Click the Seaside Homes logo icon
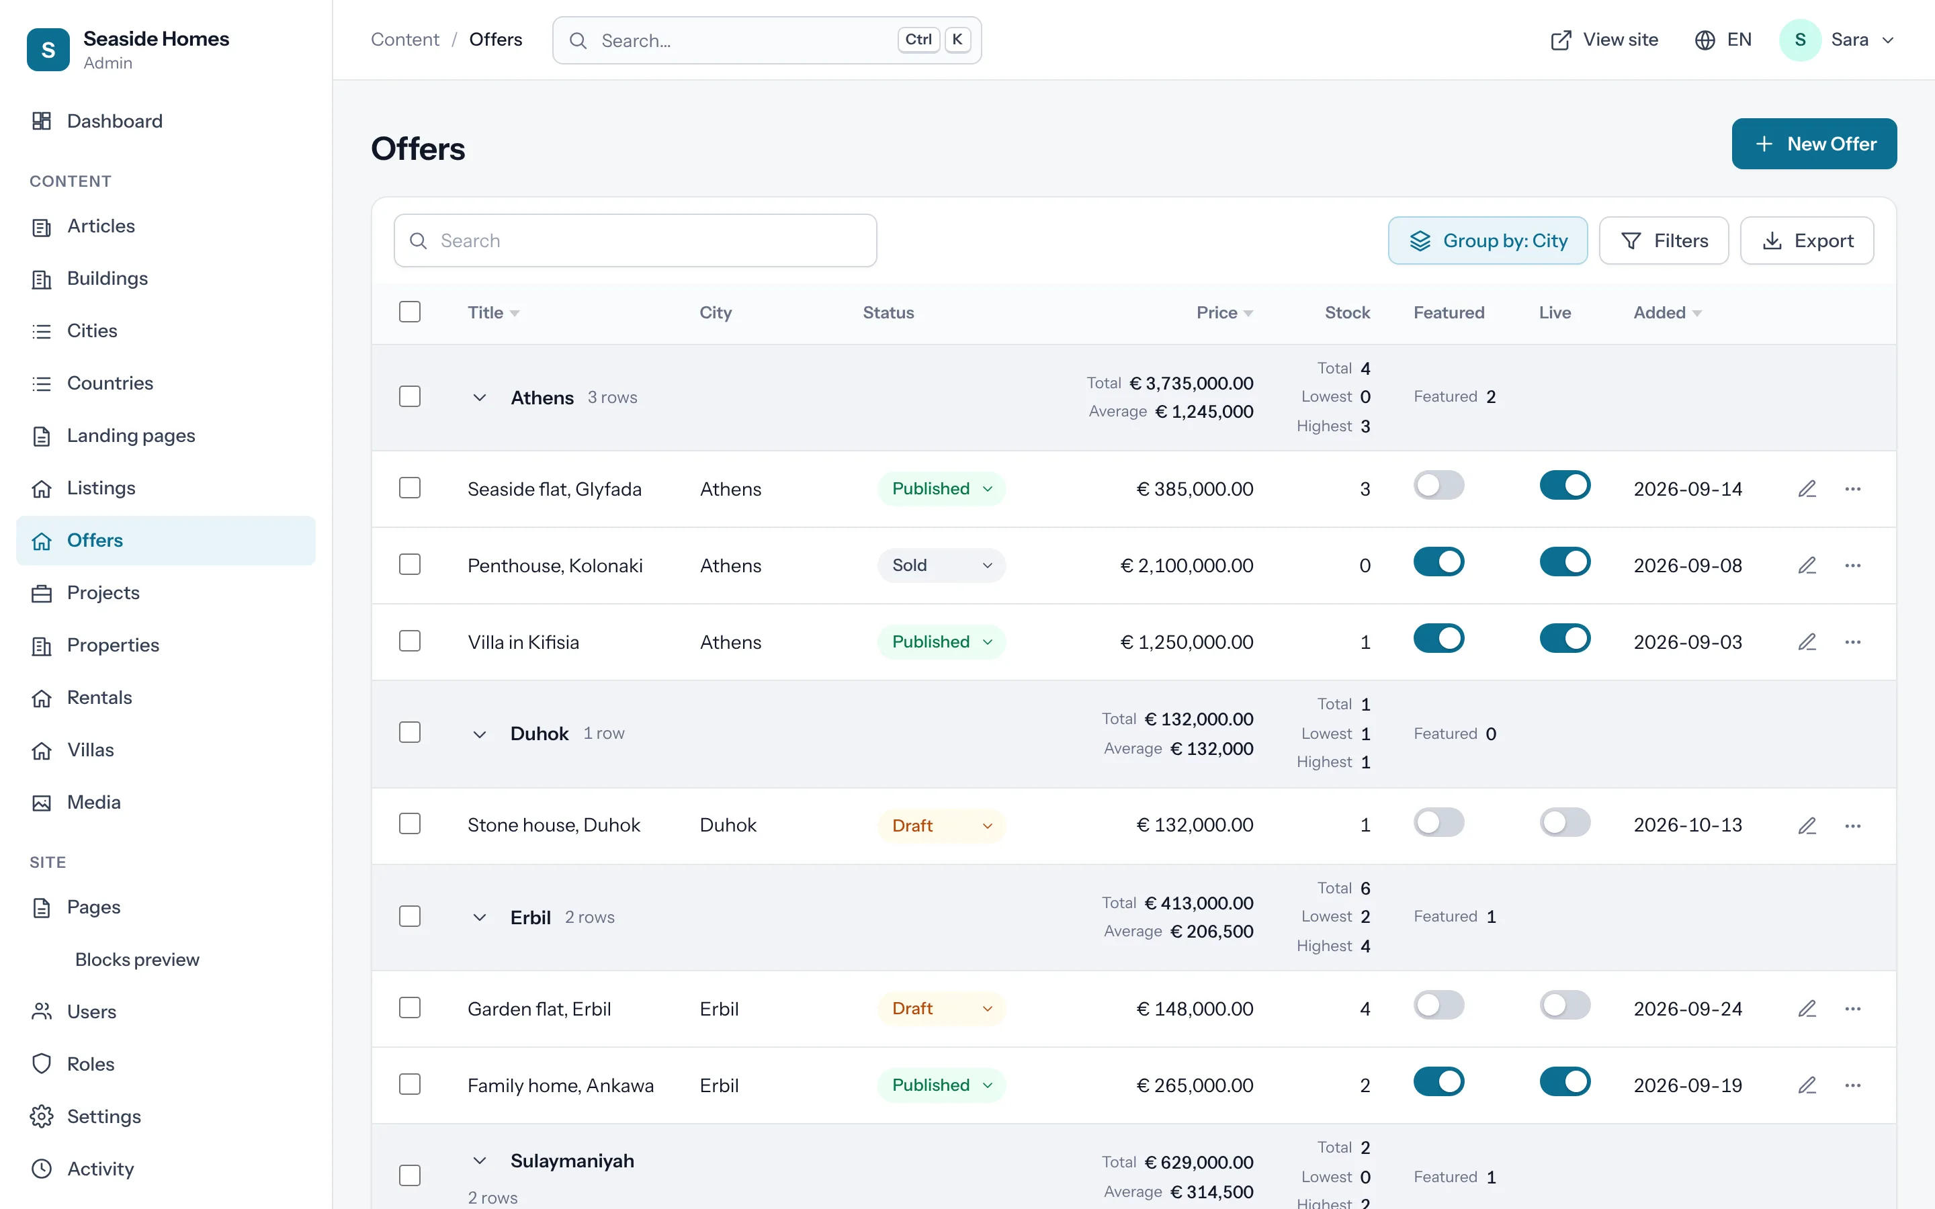The image size is (1935, 1209). (48, 50)
